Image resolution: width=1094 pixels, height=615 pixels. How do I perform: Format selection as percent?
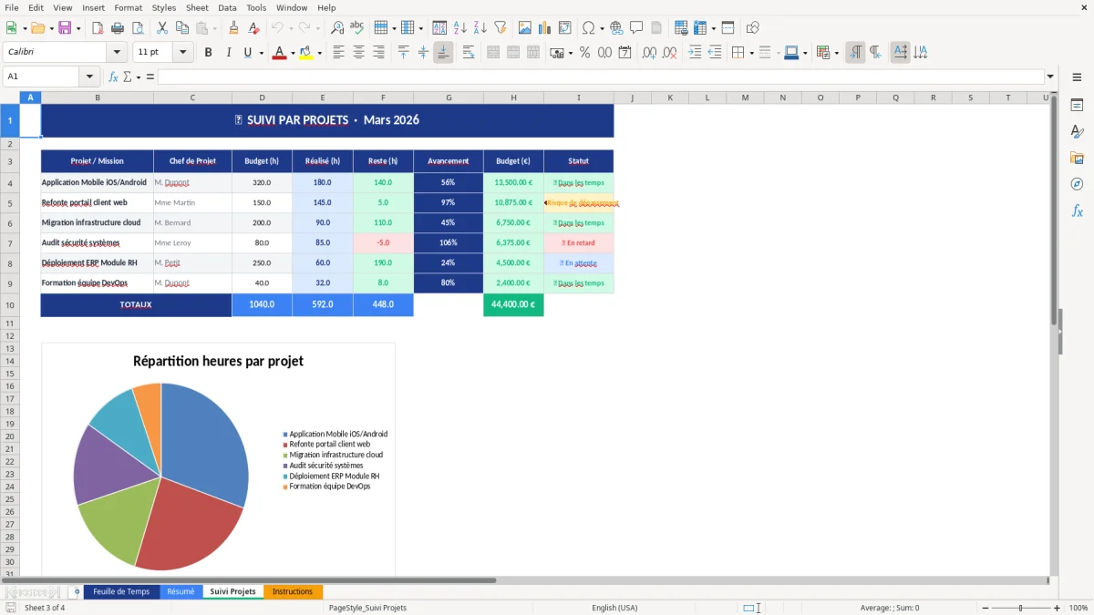[584, 52]
